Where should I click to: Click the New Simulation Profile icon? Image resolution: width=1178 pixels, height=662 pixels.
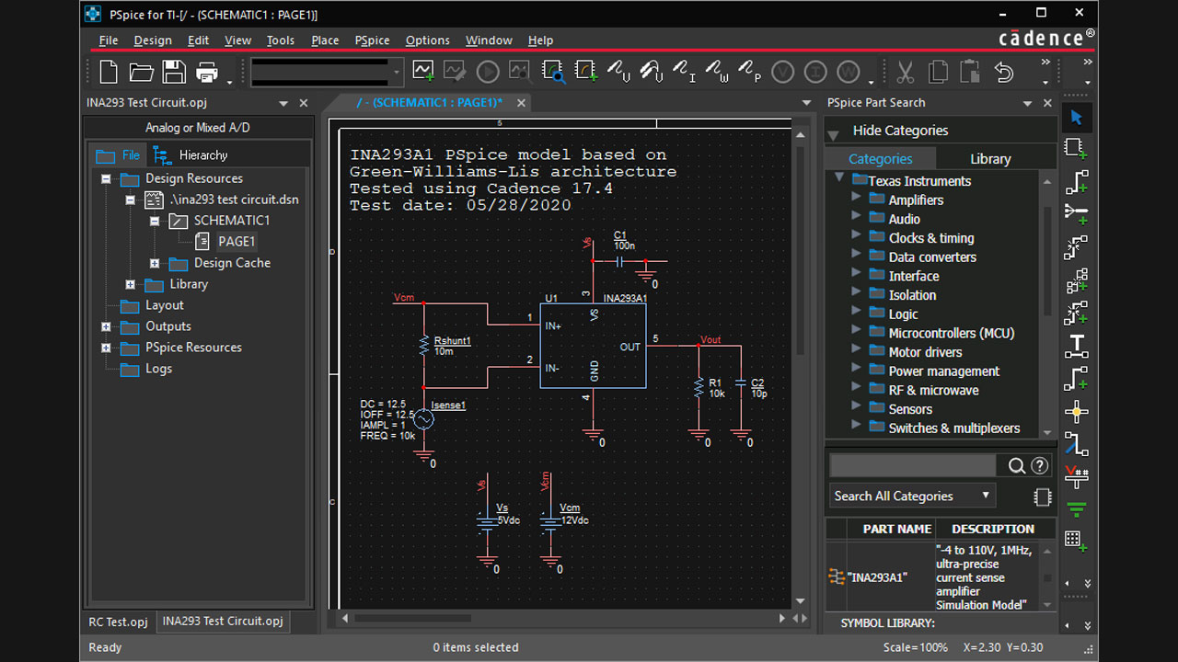tap(423, 71)
